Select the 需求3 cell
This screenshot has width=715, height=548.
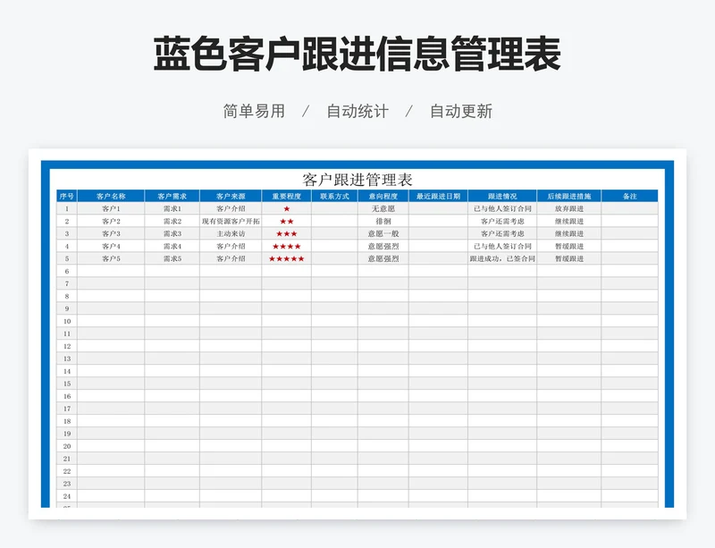click(172, 233)
